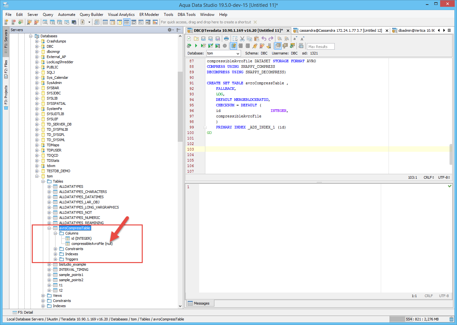Click the lowercase 'a' convert icon
The image size is (457, 325).
(x=295, y=39)
